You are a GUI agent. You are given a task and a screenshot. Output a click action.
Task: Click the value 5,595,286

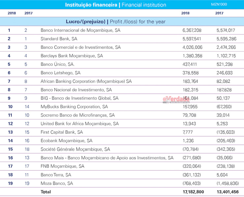tap(227, 39)
